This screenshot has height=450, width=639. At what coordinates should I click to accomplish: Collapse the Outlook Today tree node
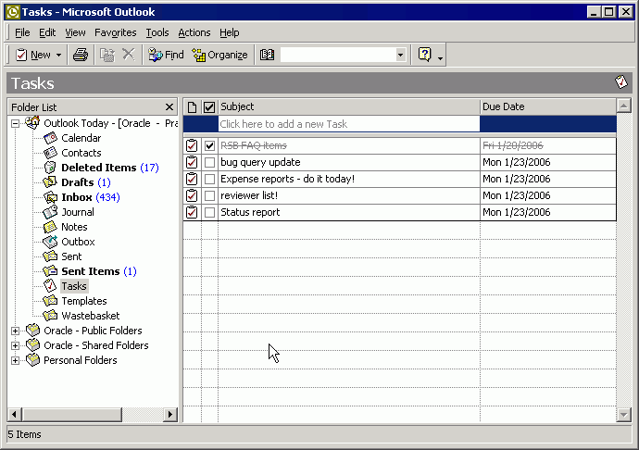tap(15, 123)
